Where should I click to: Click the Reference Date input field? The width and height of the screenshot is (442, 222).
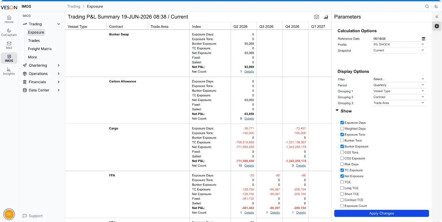click(396, 39)
